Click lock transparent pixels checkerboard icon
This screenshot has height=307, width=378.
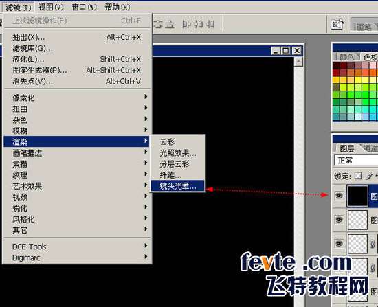click(x=358, y=176)
